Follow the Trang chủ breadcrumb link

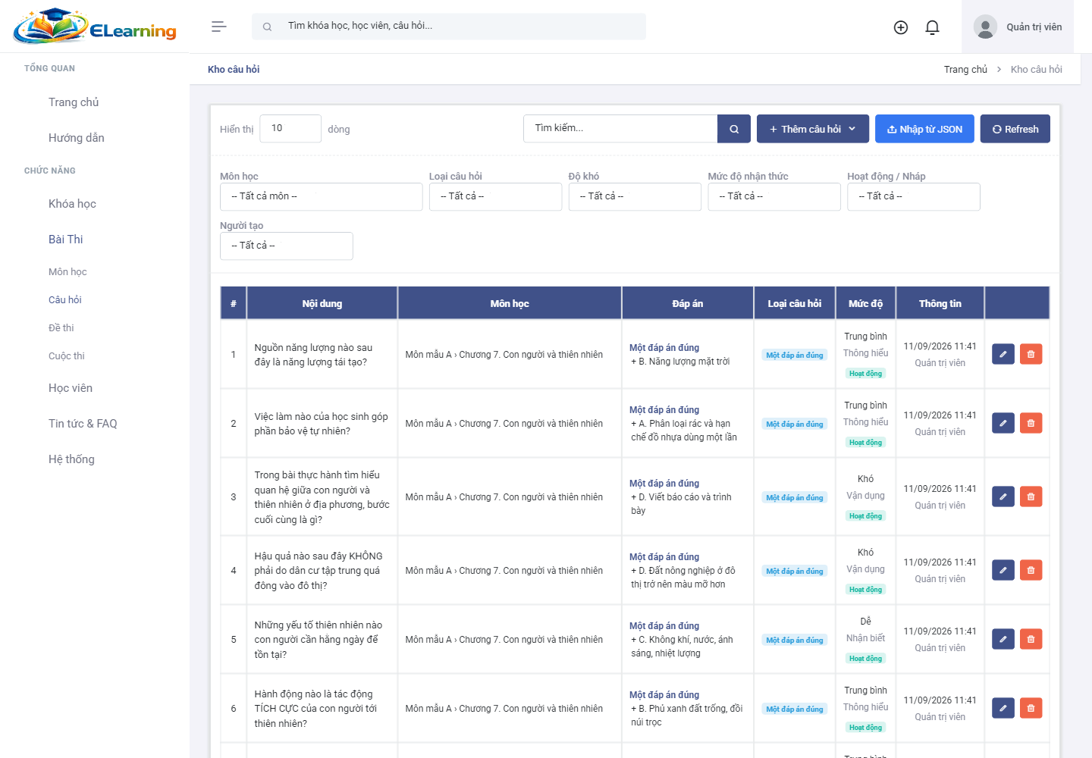[x=965, y=69]
